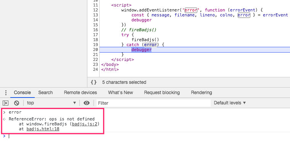Open the Remote devices tab
Screen dimensions: 290x144
tap(80, 93)
